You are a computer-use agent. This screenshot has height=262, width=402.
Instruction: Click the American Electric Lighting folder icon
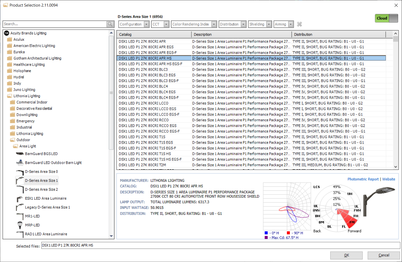(10, 46)
